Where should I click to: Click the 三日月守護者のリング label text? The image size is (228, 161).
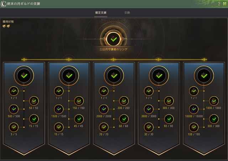coord(113,49)
